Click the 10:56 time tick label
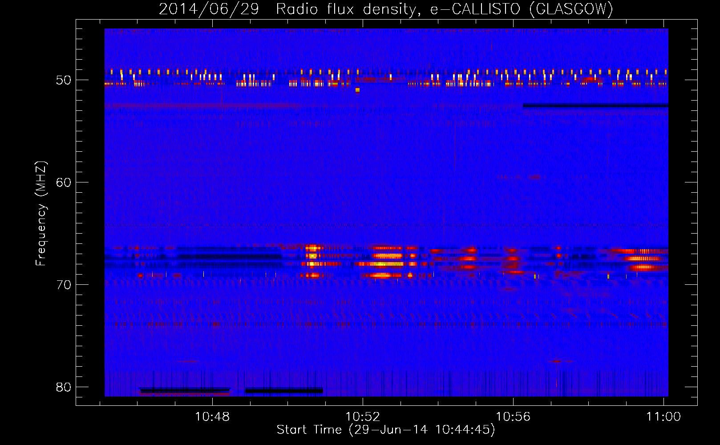 [x=513, y=417]
